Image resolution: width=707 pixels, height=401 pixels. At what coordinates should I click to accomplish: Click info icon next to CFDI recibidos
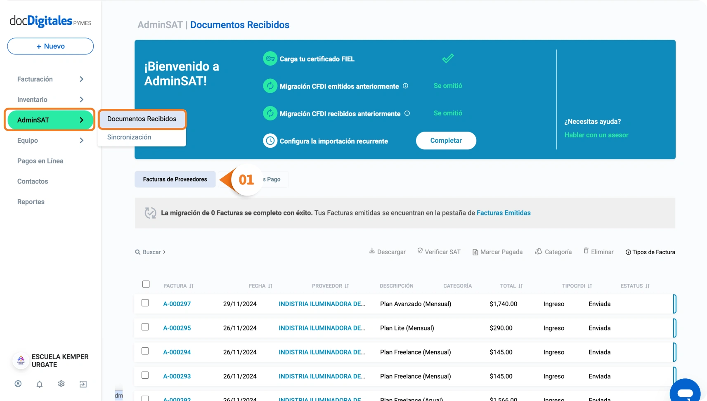pyautogui.click(x=407, y=113)
